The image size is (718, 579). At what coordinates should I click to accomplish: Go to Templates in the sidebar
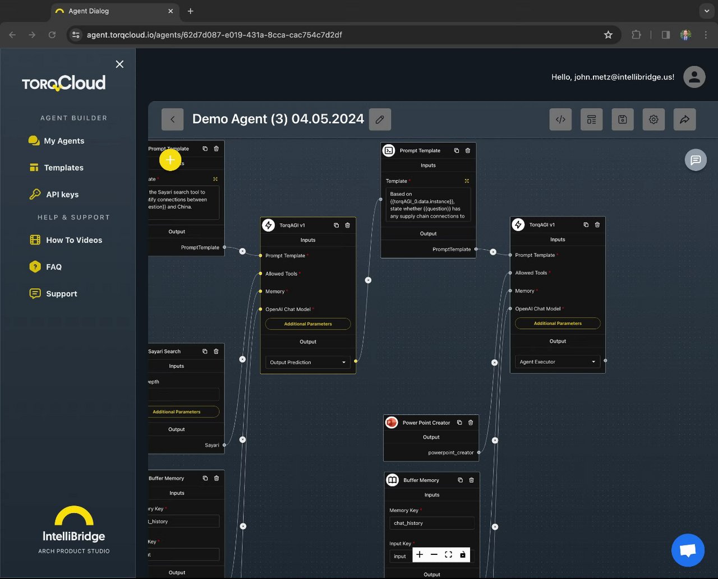pyautogui.click(x=56, y=168)
